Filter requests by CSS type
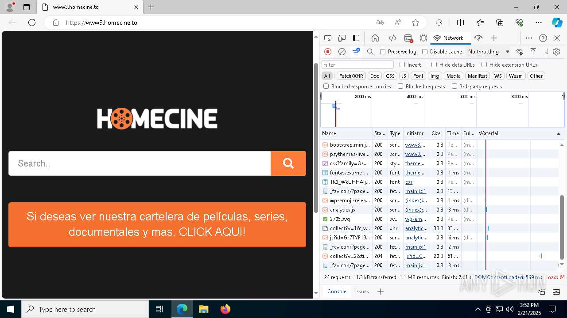Viewport: 567px width, 318px height. pyautogui.click(x=390, y=76)
